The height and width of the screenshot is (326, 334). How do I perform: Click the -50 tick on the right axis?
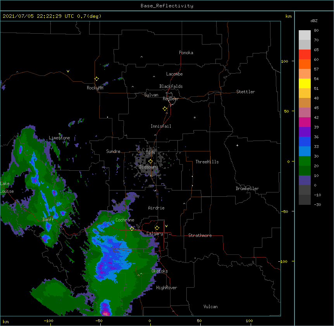(284, 211)
